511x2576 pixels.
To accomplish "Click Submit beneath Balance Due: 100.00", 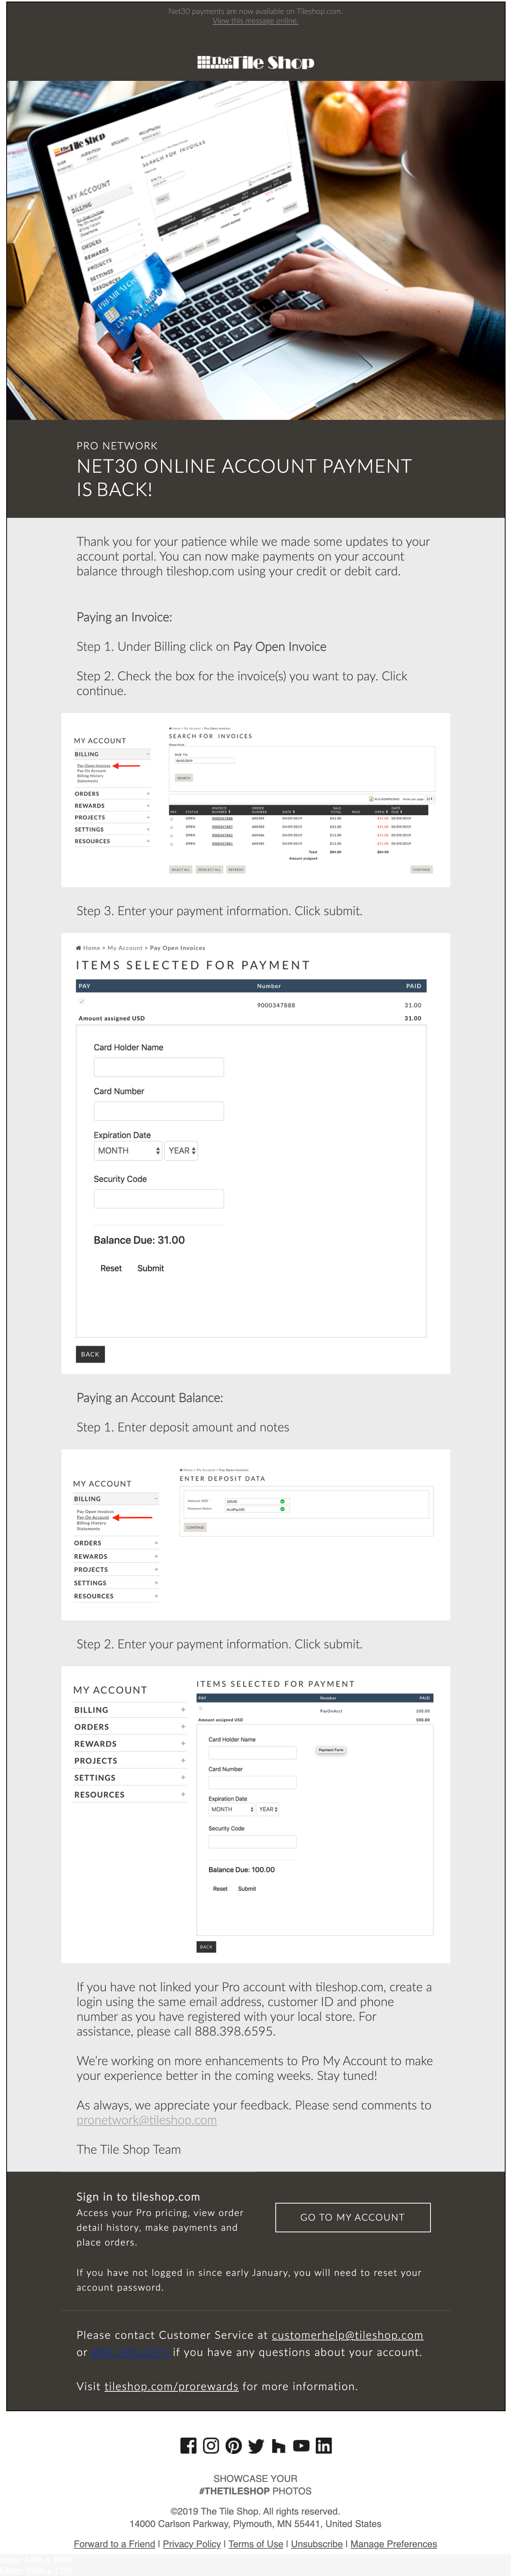I will pyautogui.click(x=247, y=1889).
